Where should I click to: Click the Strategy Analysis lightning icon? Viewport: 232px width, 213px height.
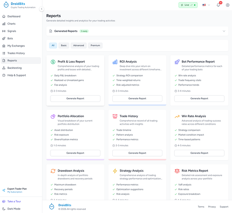[x=115, y=171]
